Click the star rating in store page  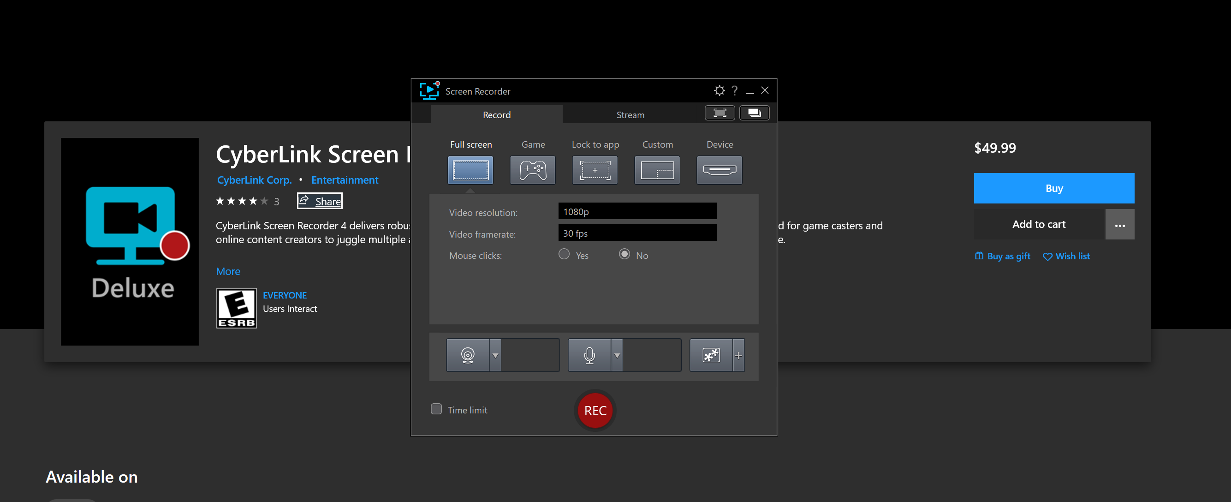(x=242, y=201)
